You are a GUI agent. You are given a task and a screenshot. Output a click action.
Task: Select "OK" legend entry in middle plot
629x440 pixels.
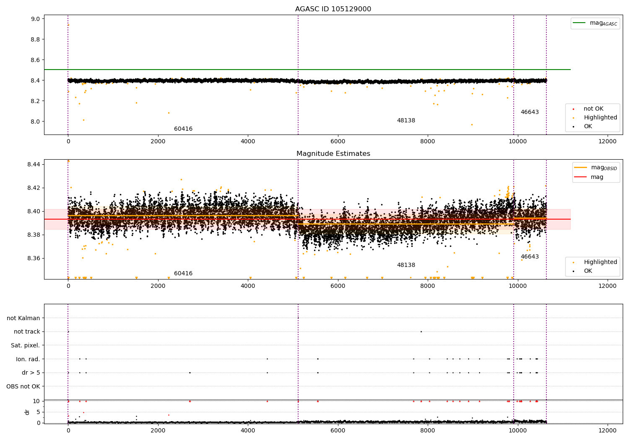581,271
